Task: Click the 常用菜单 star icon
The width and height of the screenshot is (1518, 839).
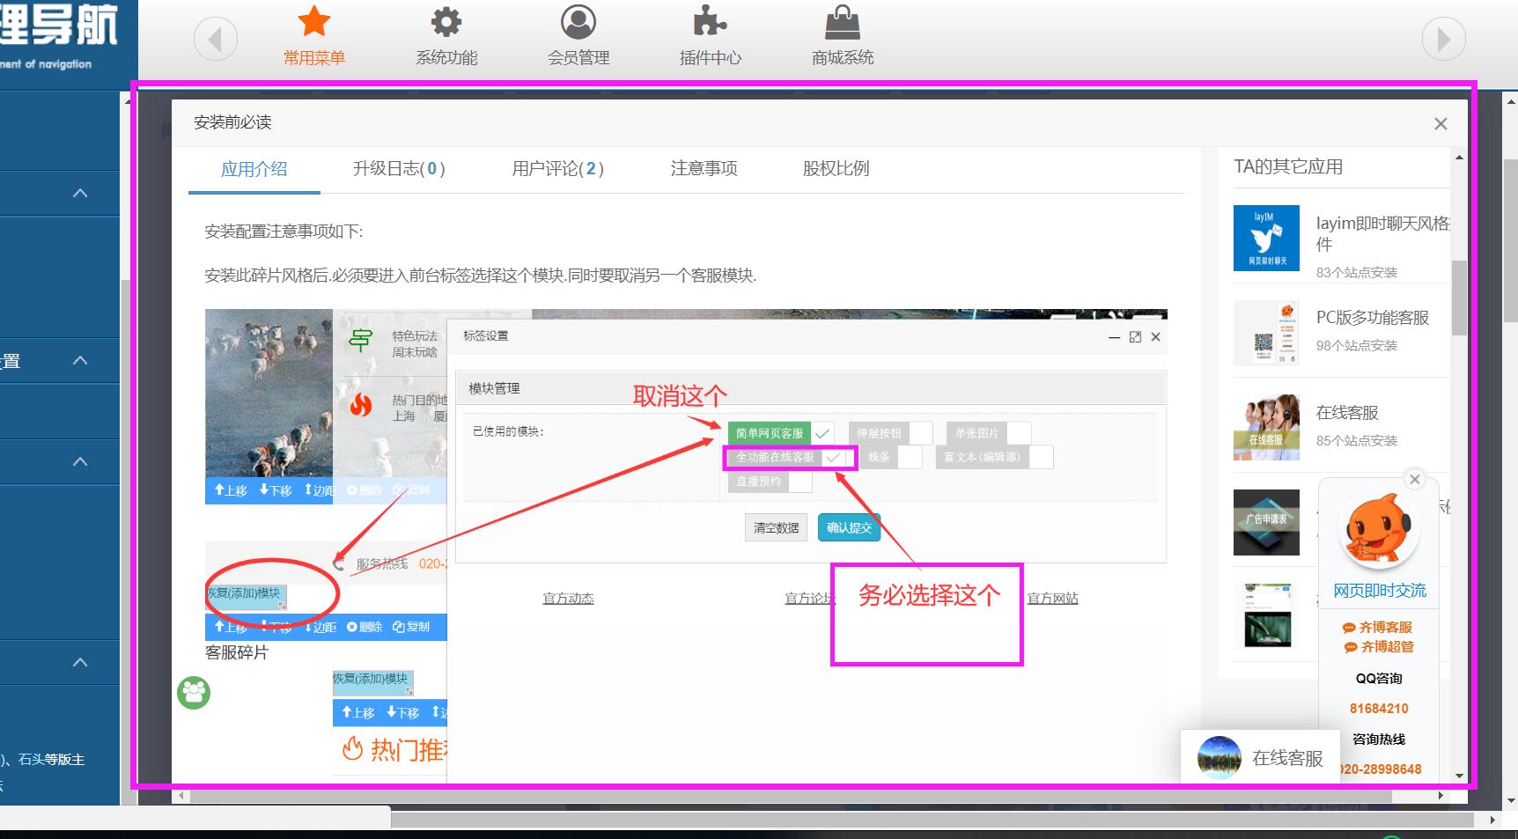Action: tap(313, 22)
